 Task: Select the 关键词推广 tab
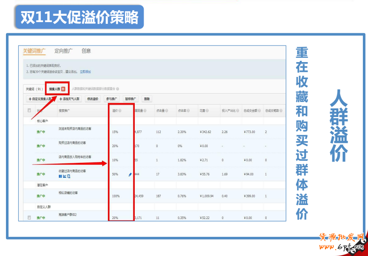[34, 51]
